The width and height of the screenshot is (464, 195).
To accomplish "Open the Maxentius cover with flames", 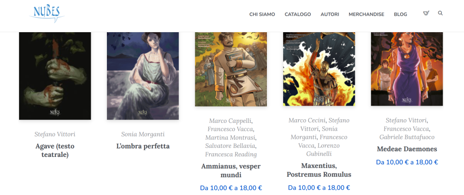I will point(319,69).
